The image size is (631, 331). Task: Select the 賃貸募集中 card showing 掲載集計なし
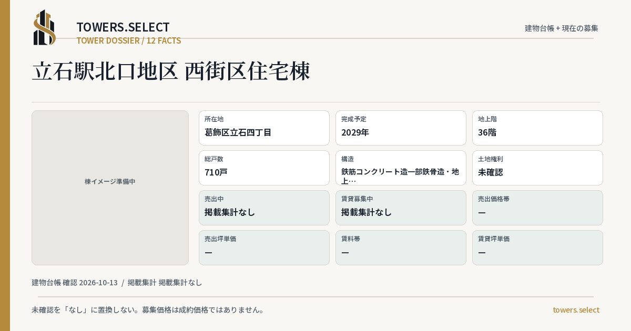point(401,208)
